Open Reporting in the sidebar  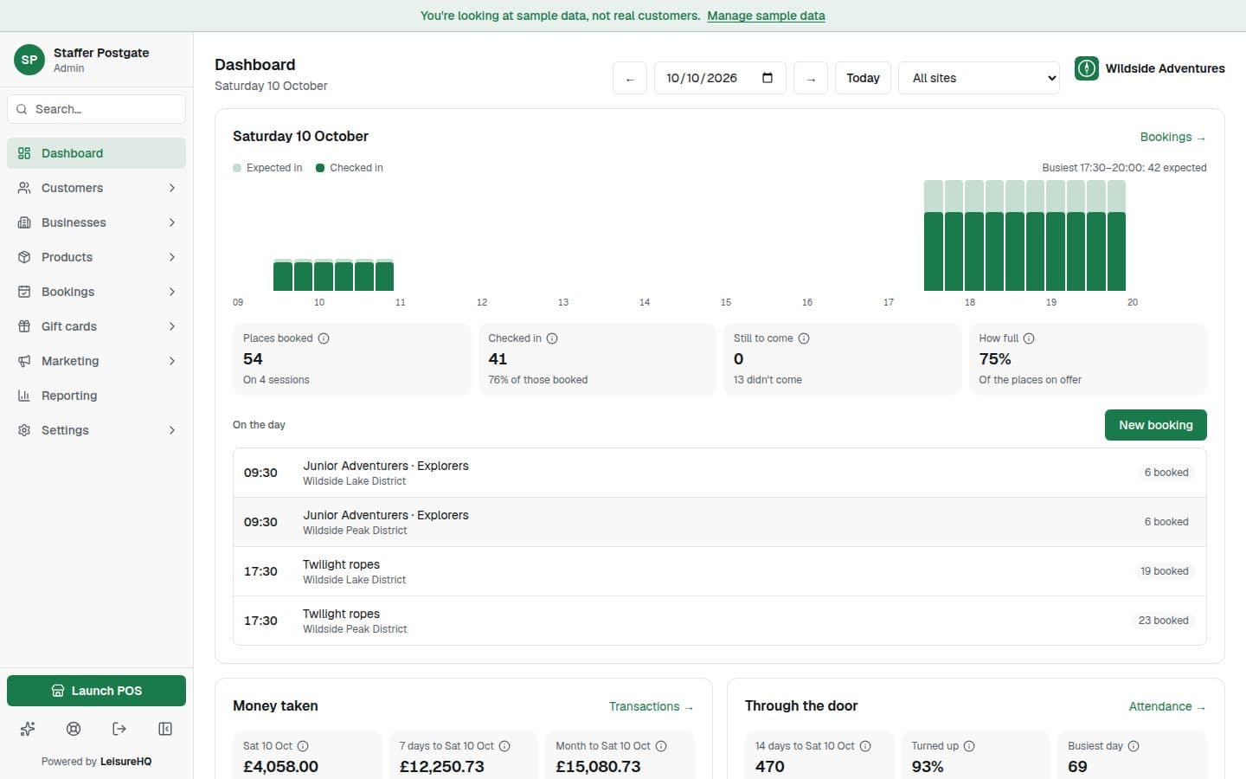tap(96, 396)
